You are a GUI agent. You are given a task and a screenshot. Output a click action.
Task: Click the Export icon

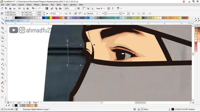point(56,8)
